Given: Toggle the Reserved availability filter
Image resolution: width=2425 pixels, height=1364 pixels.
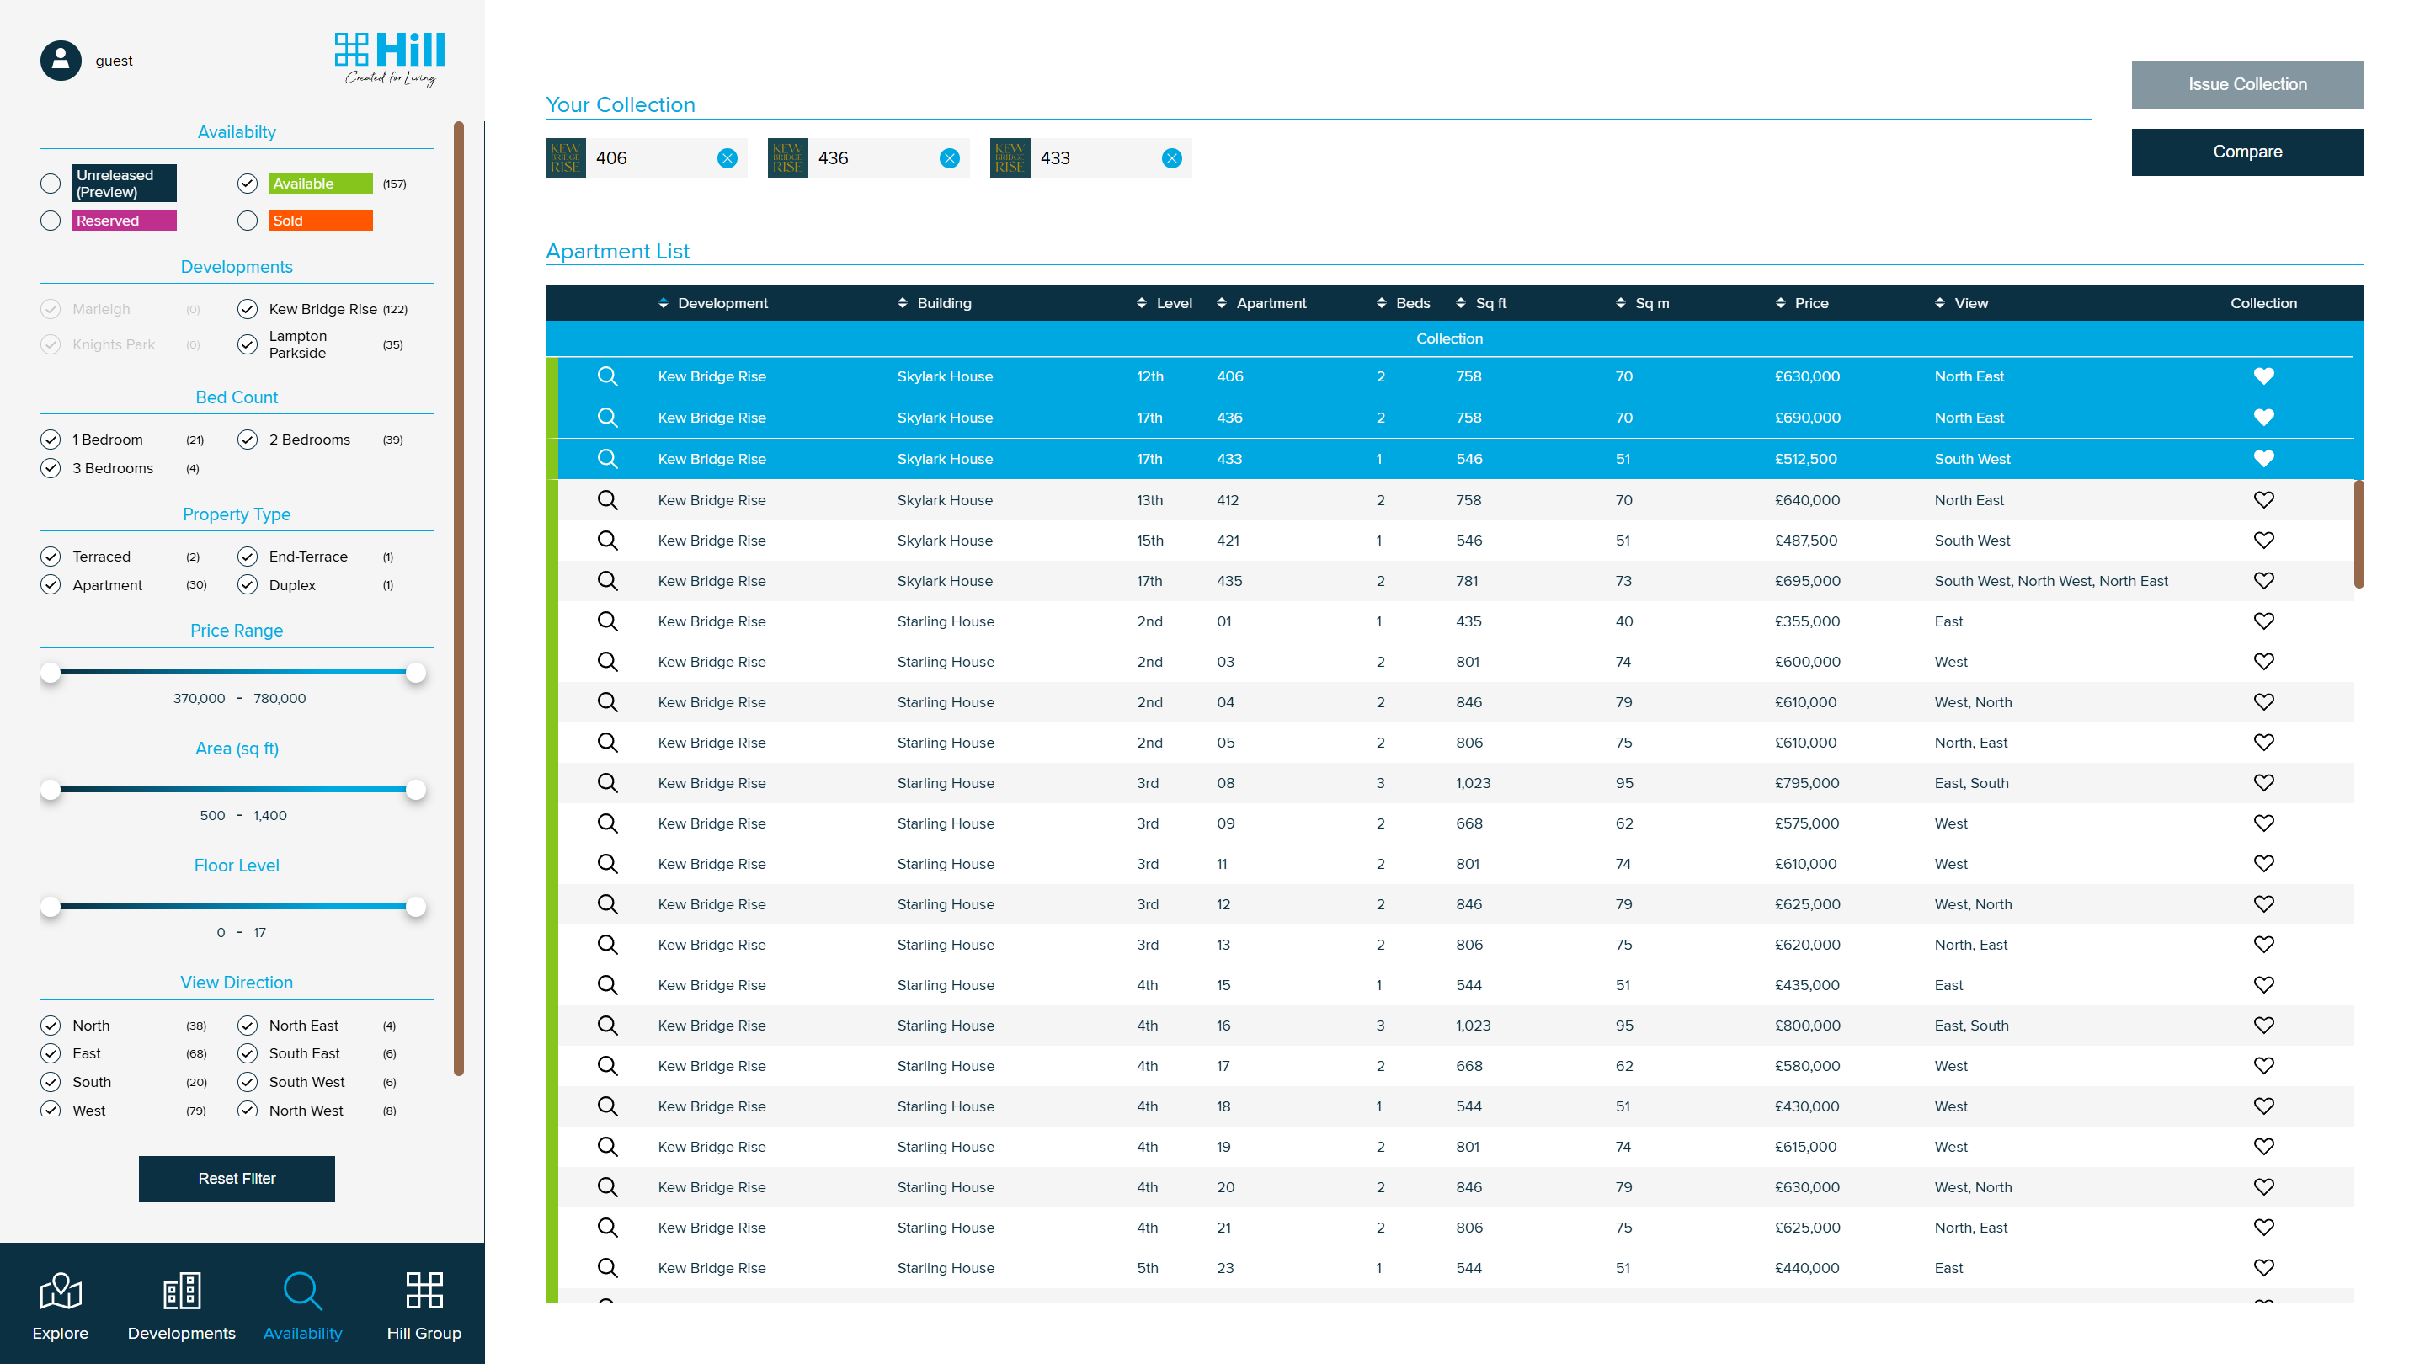Looking at the screenshot, I should 51,221.
